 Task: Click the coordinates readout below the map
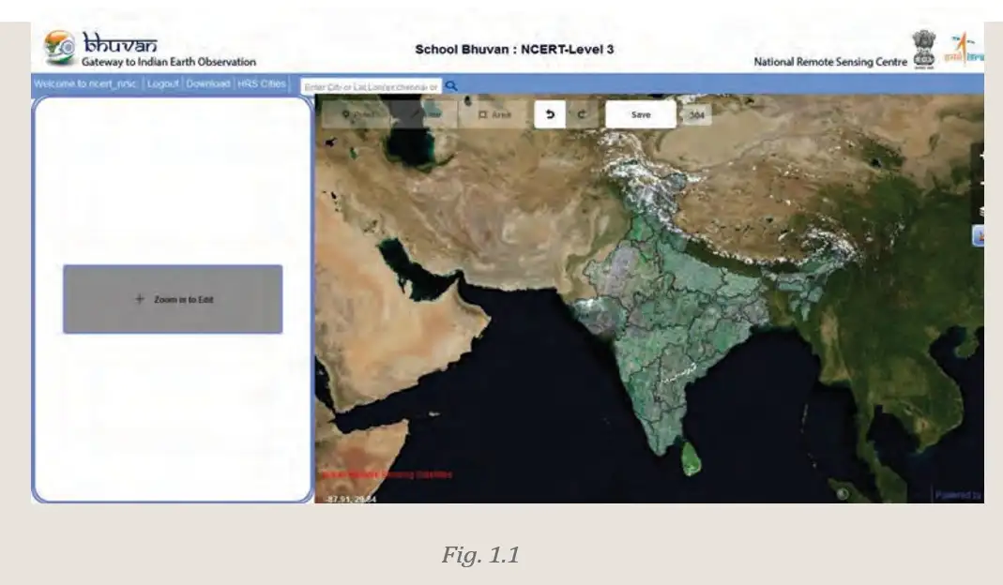351,499
